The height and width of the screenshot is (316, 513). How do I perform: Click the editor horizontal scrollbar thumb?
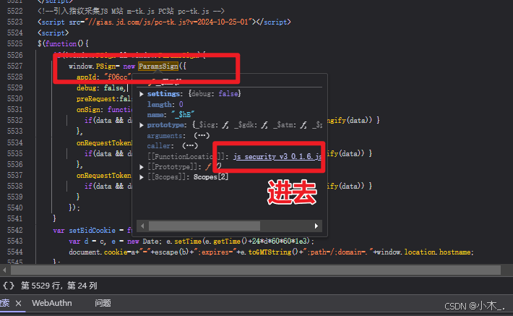(256, 270)
